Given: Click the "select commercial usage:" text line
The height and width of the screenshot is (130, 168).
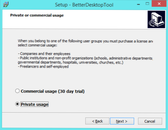Looking at the screenshot, I should click(x=38, y=45).
